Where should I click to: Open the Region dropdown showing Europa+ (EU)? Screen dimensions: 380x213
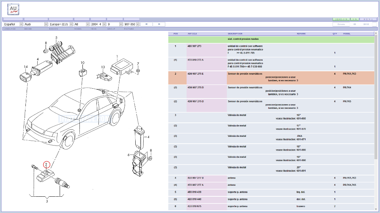pos(61,24)
